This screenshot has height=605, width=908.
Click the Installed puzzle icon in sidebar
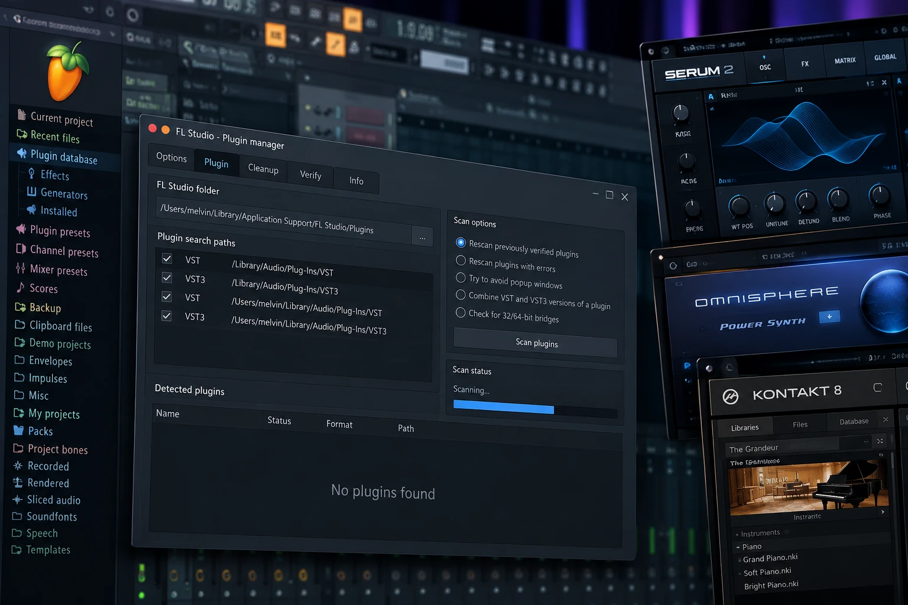point(32,210)
